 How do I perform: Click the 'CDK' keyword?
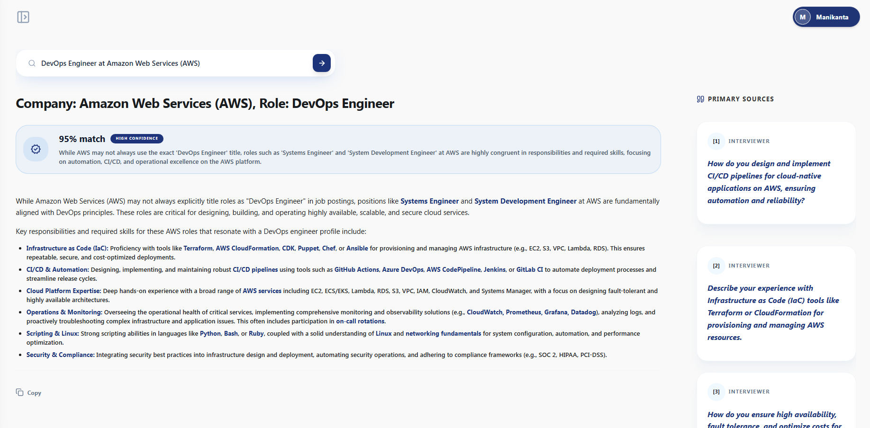(x=288, y=248)
